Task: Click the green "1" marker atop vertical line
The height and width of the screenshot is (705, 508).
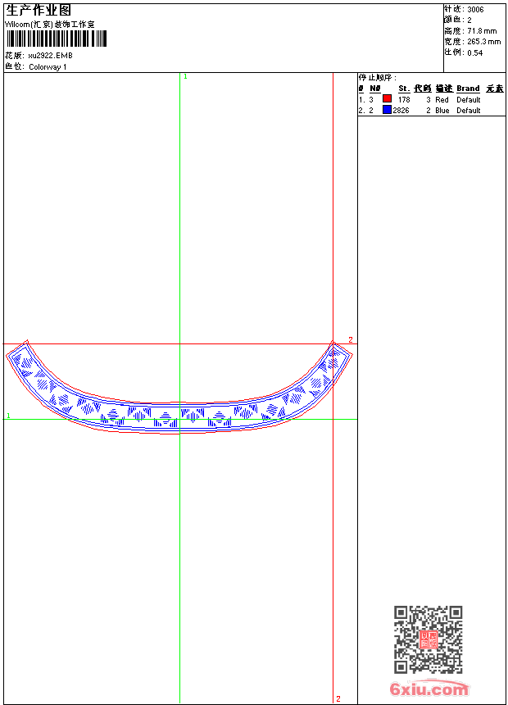Action: [x=185, y=77]
